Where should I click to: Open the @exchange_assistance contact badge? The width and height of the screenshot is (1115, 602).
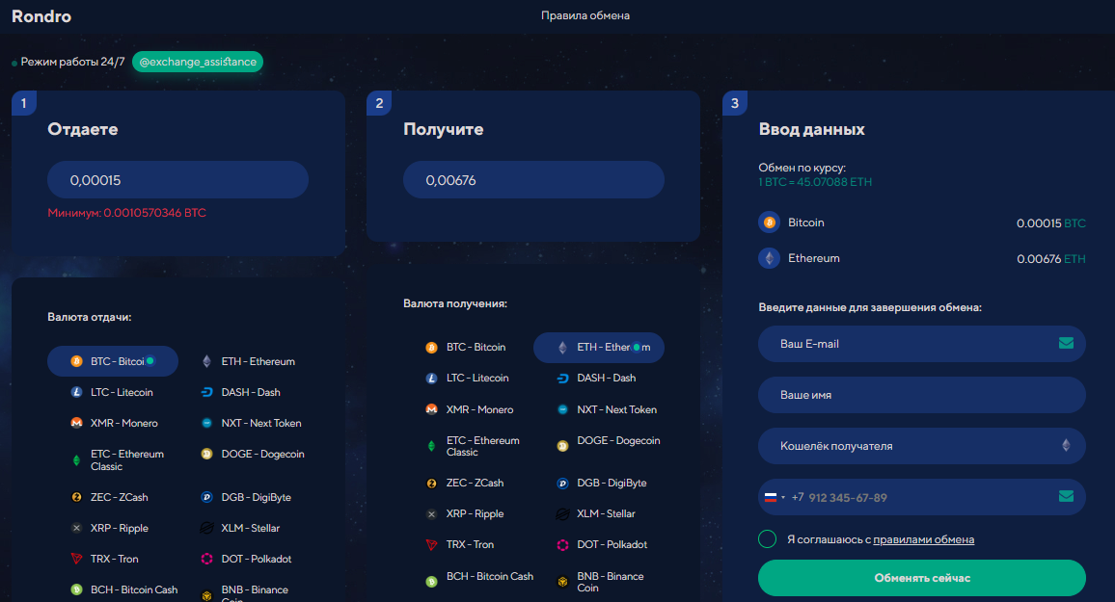[x=198, y=62]
